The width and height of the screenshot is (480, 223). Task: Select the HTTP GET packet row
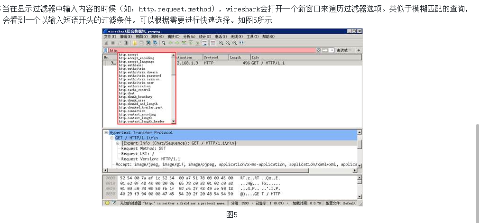(x=232, y=63)
